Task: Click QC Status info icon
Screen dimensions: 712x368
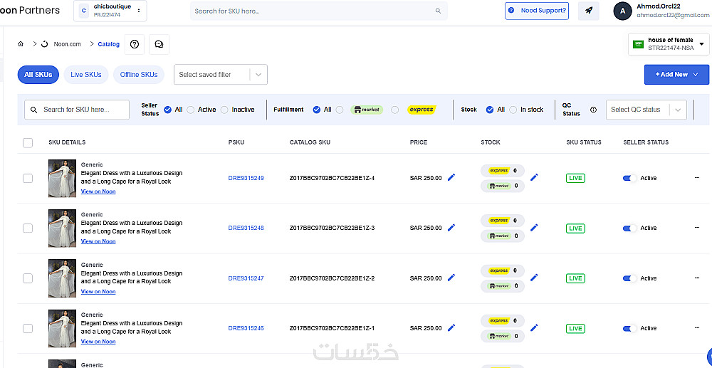Action: (593, 110)
